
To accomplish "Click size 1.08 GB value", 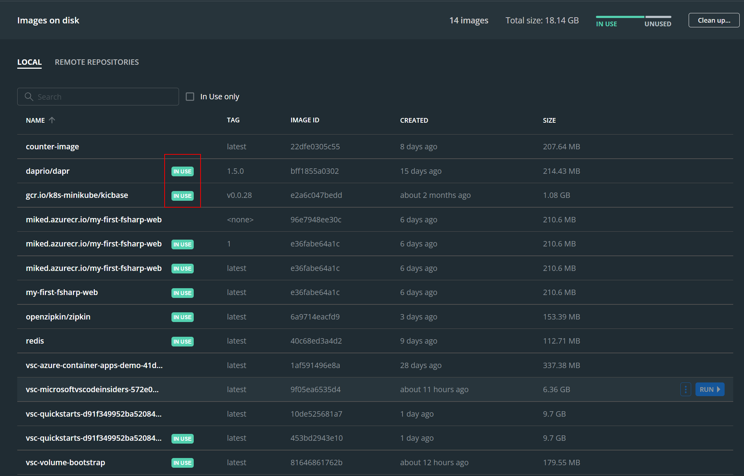I will [556, 195].
